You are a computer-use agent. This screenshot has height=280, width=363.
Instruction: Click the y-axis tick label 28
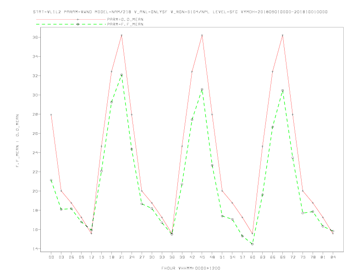coord(35,114)
